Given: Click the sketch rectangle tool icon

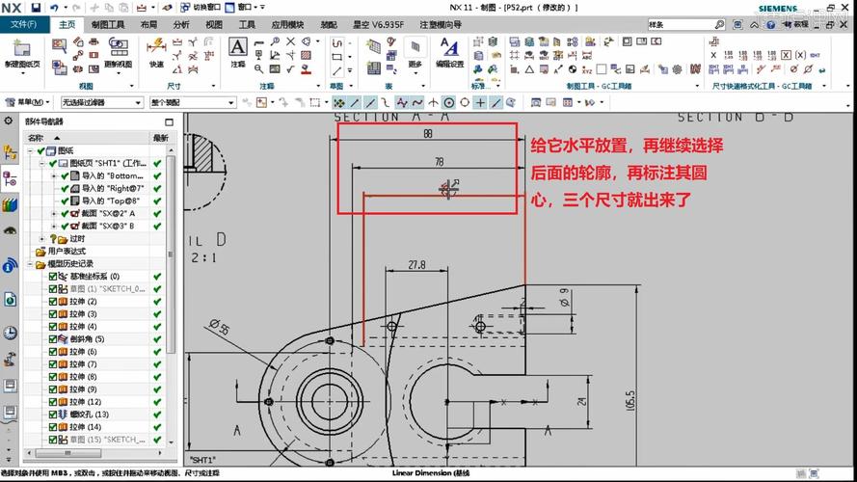Looking at the screenshot, I should 337,56.
